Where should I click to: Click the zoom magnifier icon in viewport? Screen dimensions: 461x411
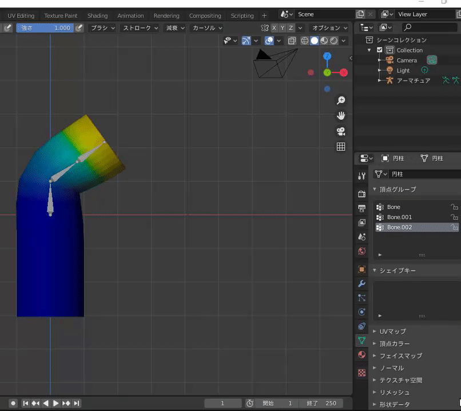(x=341, y=100)
